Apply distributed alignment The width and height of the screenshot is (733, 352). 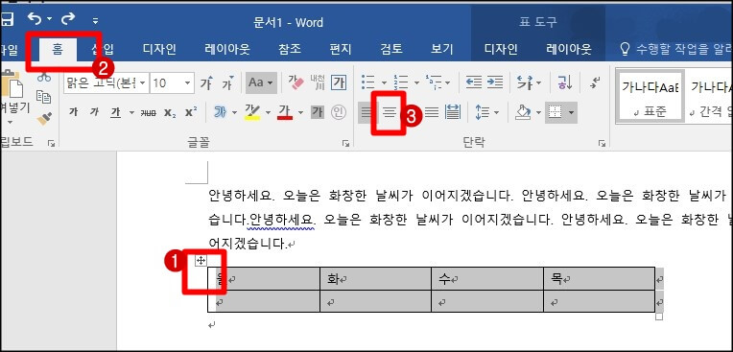point(452,112)
